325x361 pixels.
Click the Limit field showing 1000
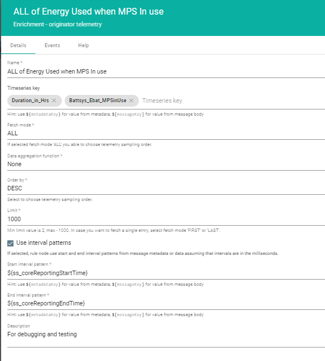point(166,219)
